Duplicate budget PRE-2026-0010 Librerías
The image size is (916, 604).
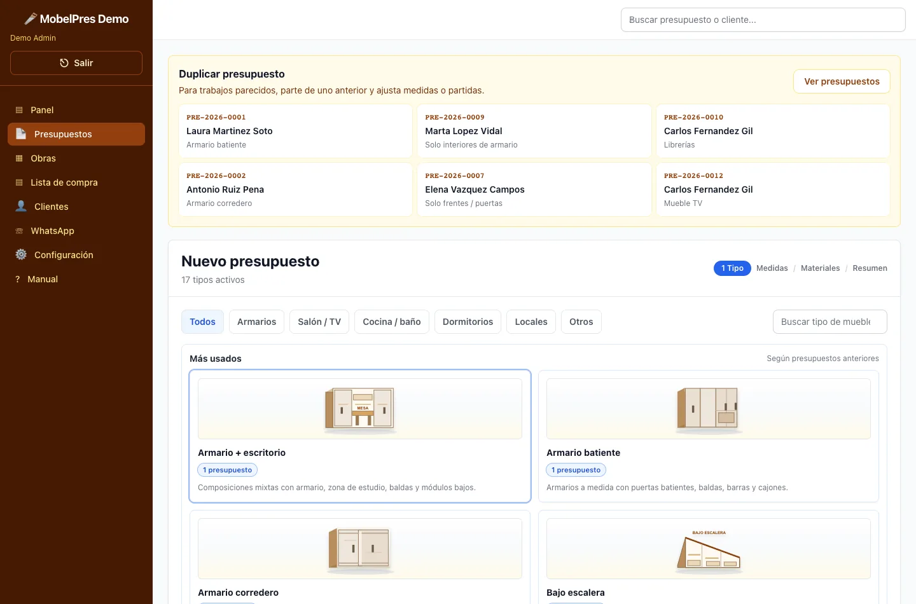773,131
